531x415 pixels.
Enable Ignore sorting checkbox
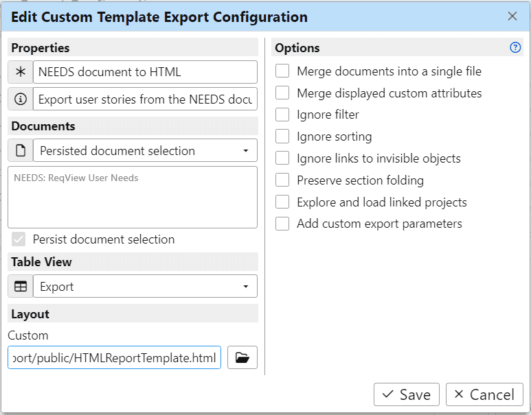(282, 137)
